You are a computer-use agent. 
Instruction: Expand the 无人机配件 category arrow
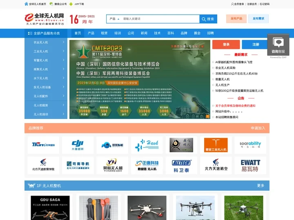coord(63,96)
